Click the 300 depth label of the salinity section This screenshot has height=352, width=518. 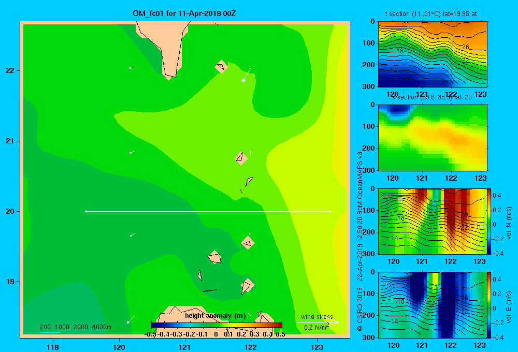[x=370, y=170]
